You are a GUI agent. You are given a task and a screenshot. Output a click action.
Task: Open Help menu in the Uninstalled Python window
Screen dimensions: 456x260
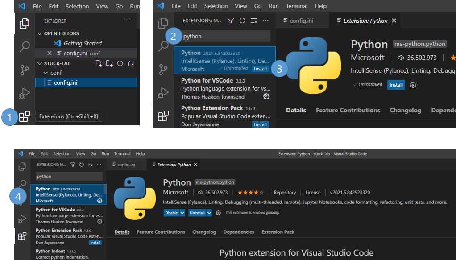[x=320, y=6]
